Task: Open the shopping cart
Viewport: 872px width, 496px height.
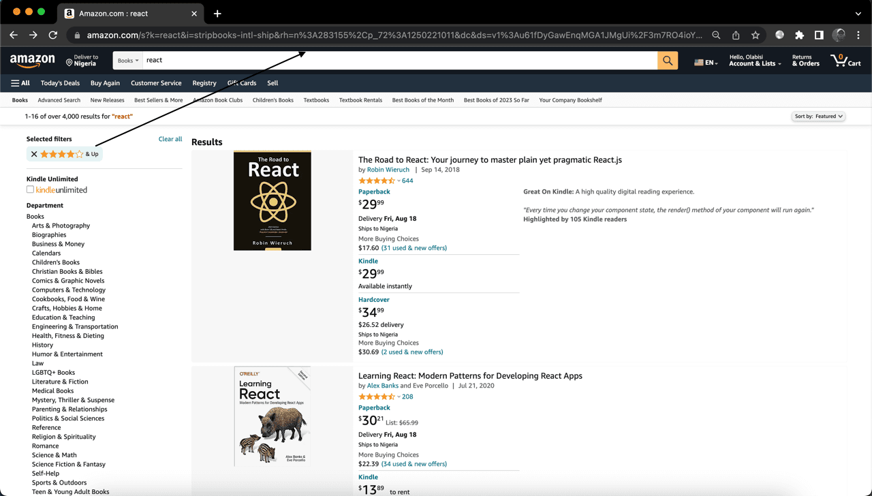Action: coord(846,61)
